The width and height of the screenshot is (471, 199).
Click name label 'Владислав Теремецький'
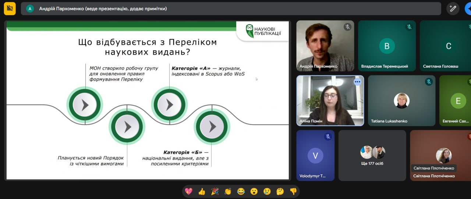pyautogui.click(x=385, y=66)
